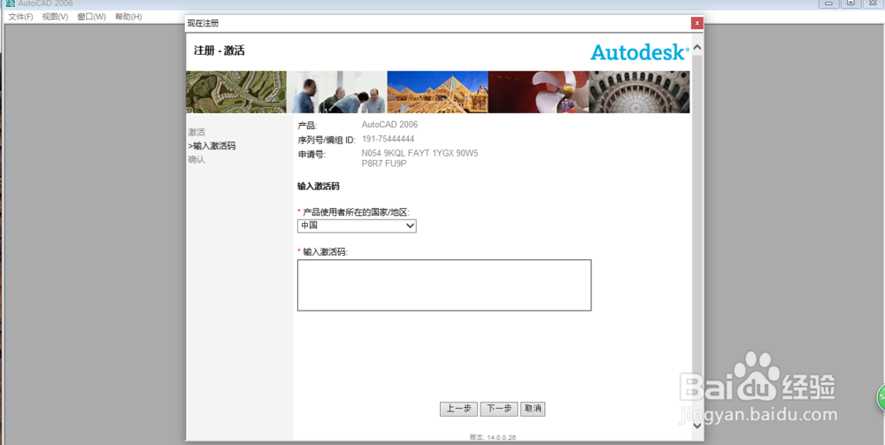
Task: Open the 帮助(H) menu
Action: 128,17
